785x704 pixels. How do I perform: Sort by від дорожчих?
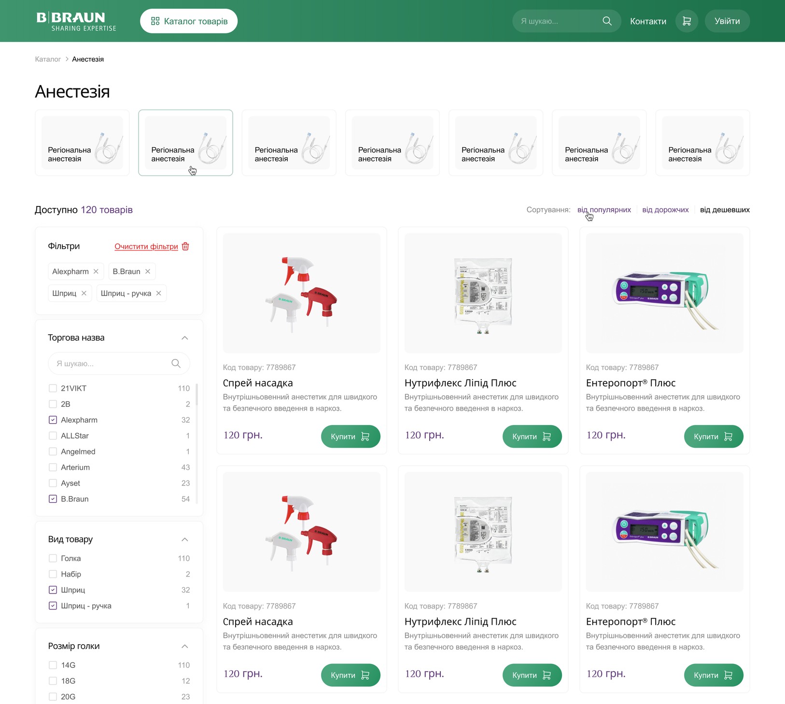click(x=665, y=210)
